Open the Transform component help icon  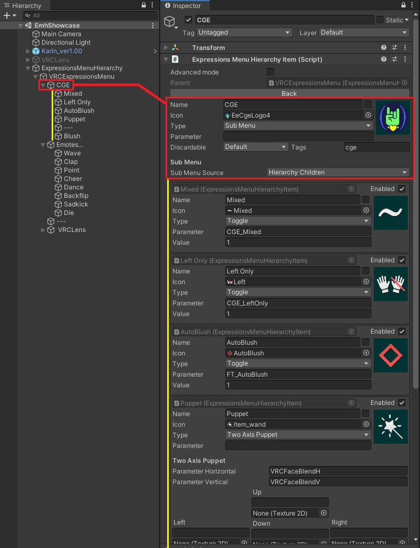click(x=384, y=48)
